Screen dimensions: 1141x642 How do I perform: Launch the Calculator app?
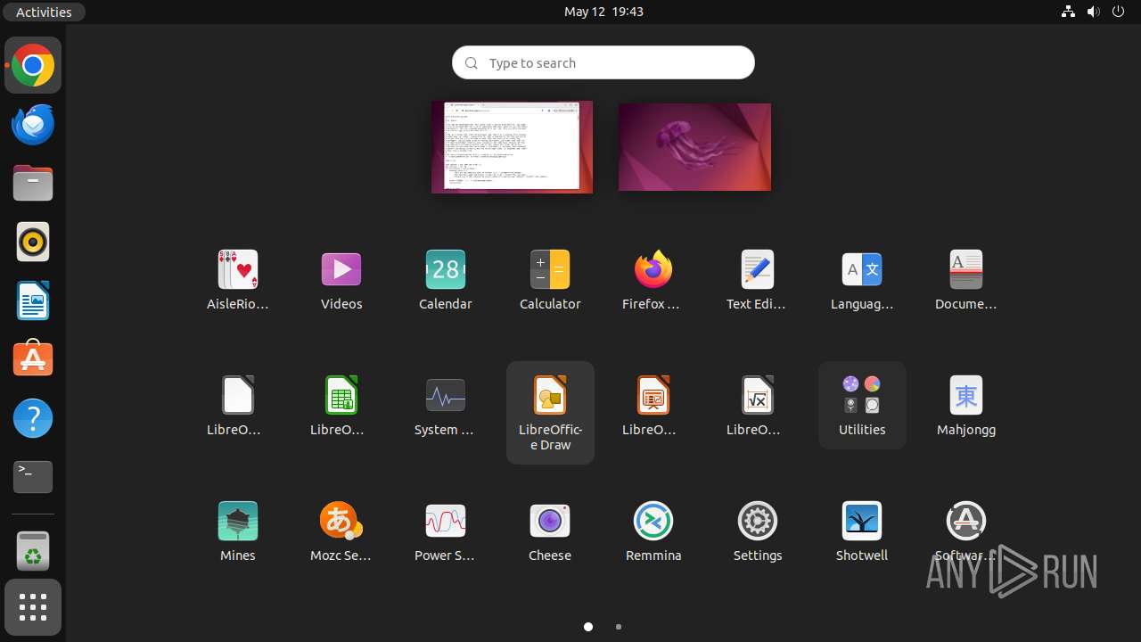550,279
